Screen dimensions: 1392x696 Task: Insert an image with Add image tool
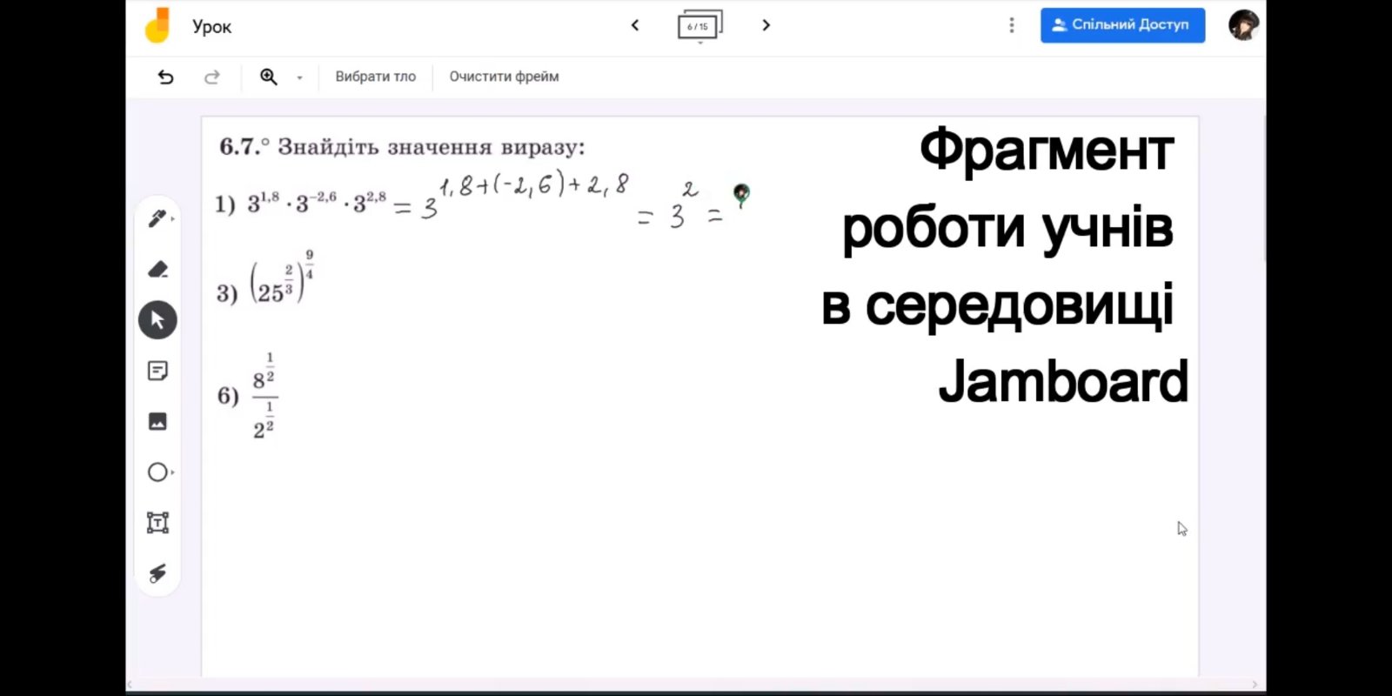[157, 422]
